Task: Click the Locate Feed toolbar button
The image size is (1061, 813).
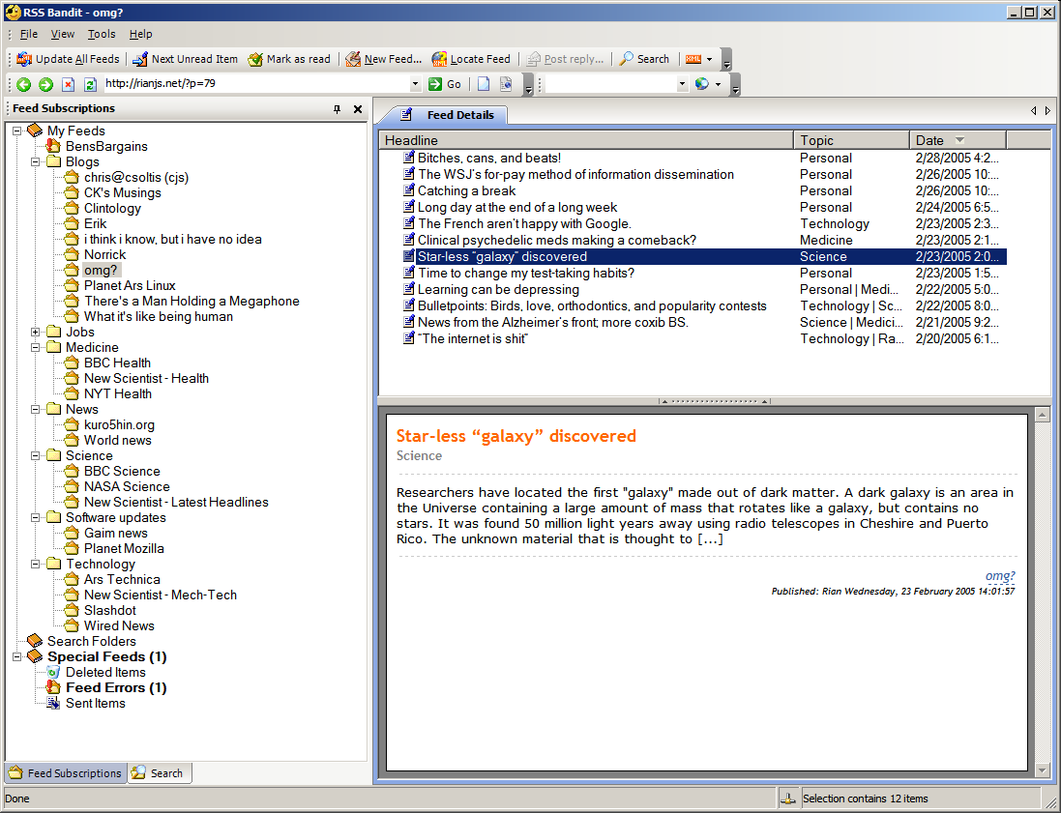Action: point(471,59)
